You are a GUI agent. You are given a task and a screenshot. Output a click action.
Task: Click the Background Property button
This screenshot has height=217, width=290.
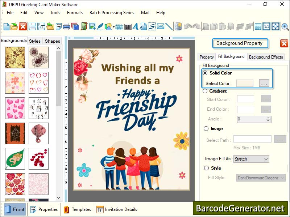[x=240, y=43]
